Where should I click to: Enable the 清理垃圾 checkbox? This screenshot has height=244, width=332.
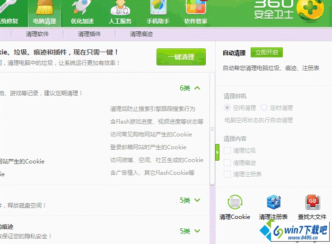[x=227, y=151]
